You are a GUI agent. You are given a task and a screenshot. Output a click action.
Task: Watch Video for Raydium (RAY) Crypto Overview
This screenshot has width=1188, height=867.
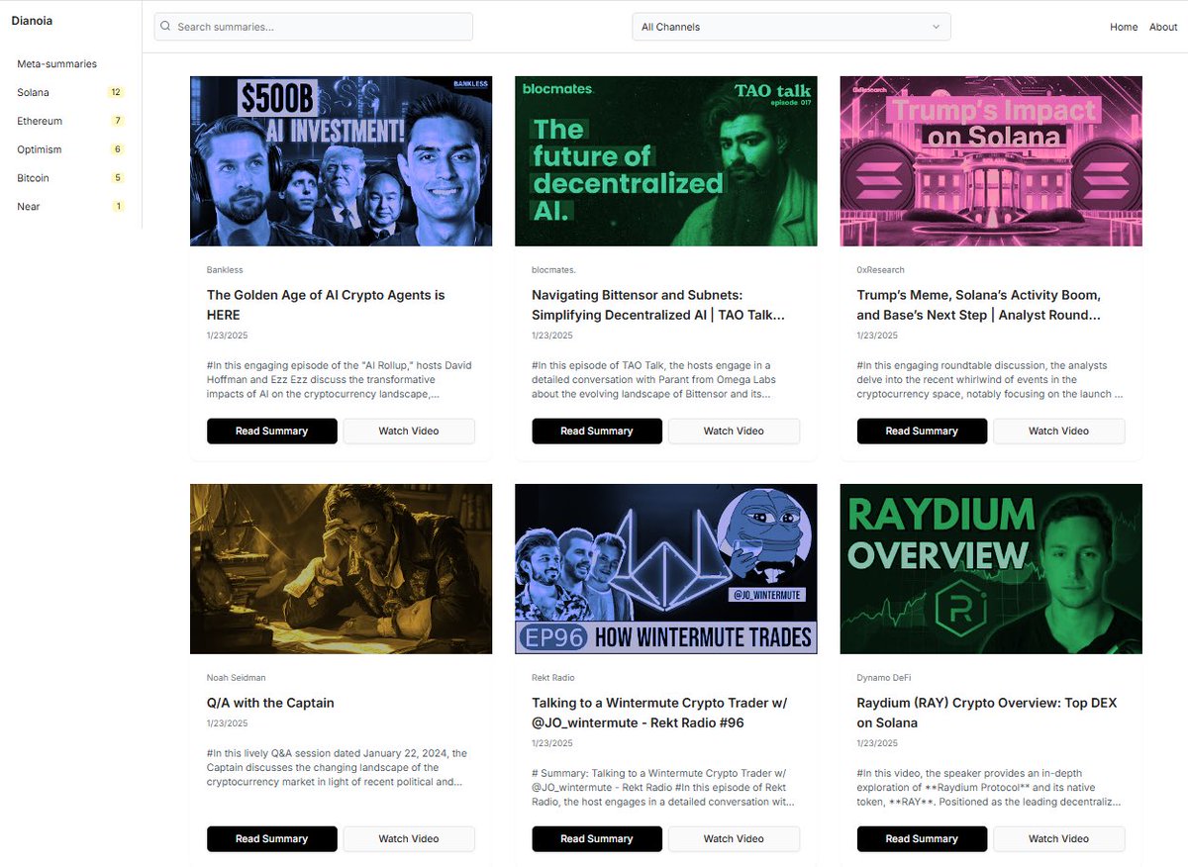point(1059,839)
